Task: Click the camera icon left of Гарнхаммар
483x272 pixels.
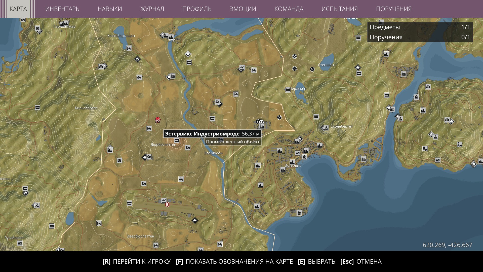Action: click(38, 28)
